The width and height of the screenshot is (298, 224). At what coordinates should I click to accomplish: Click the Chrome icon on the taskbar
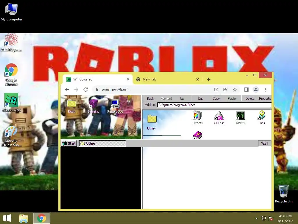point(42,218)
